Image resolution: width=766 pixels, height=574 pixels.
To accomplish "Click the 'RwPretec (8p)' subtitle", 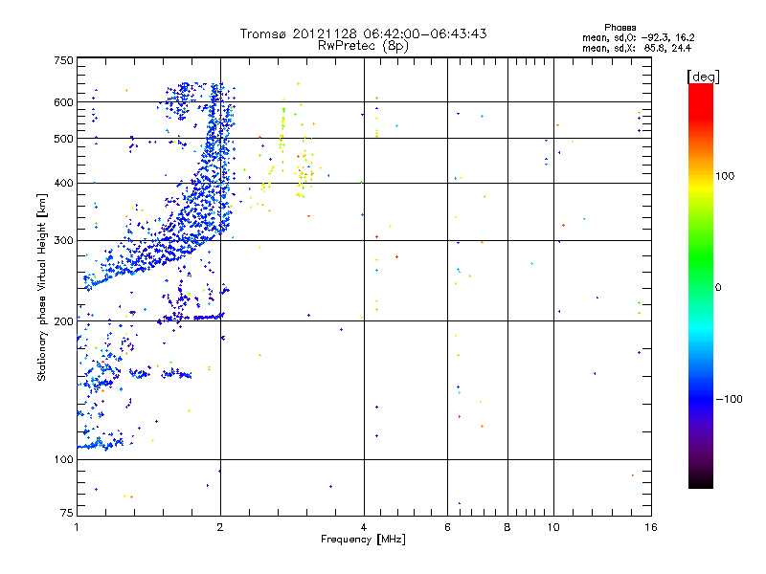I will [x=363, y=46].
